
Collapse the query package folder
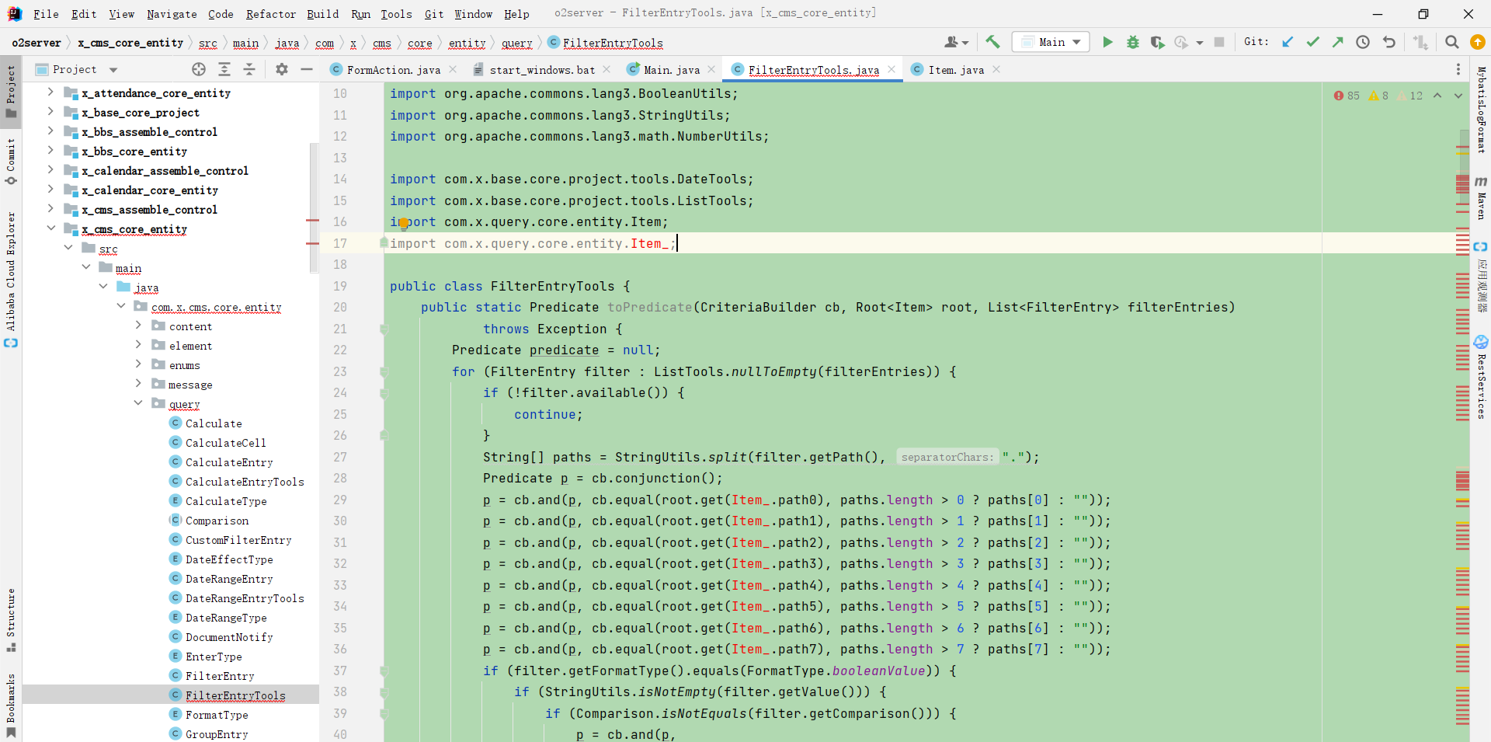tap(138, 403)
